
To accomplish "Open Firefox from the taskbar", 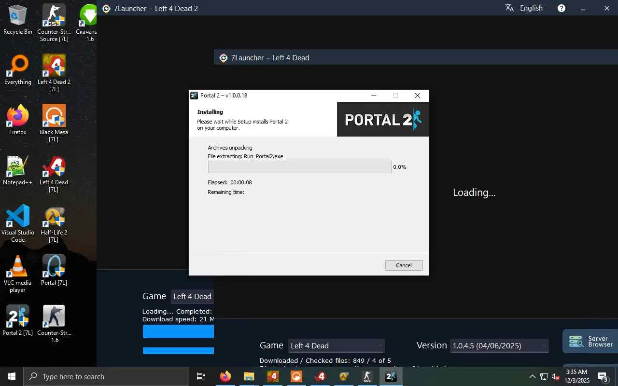I will click(x=225, y=376).
